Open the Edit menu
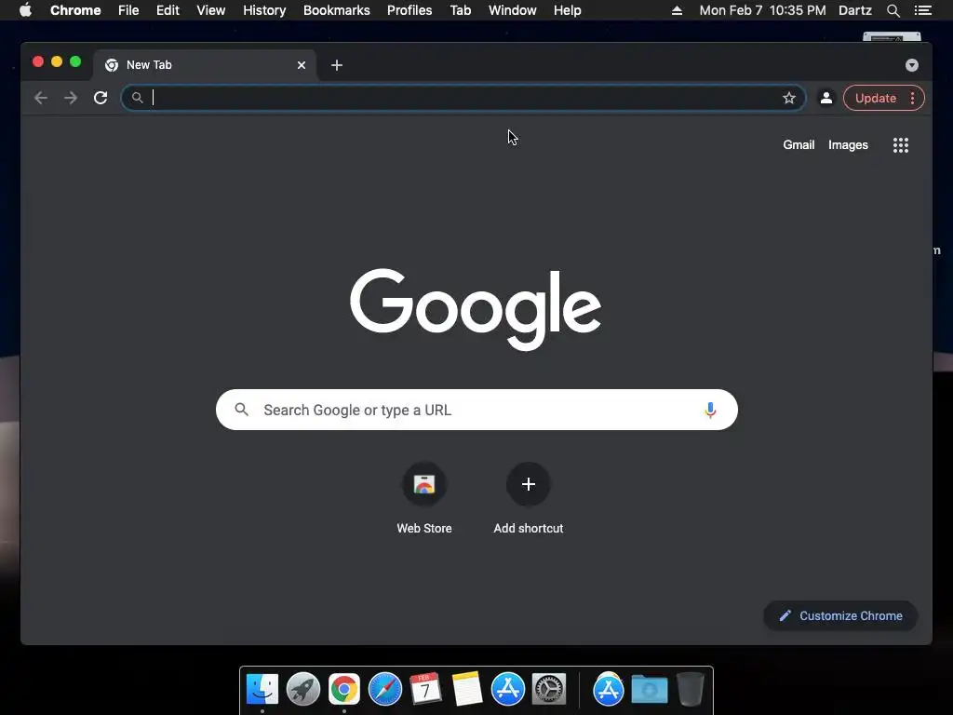The height and width of the screenshot is (715, 953). [x=168, y=10]
